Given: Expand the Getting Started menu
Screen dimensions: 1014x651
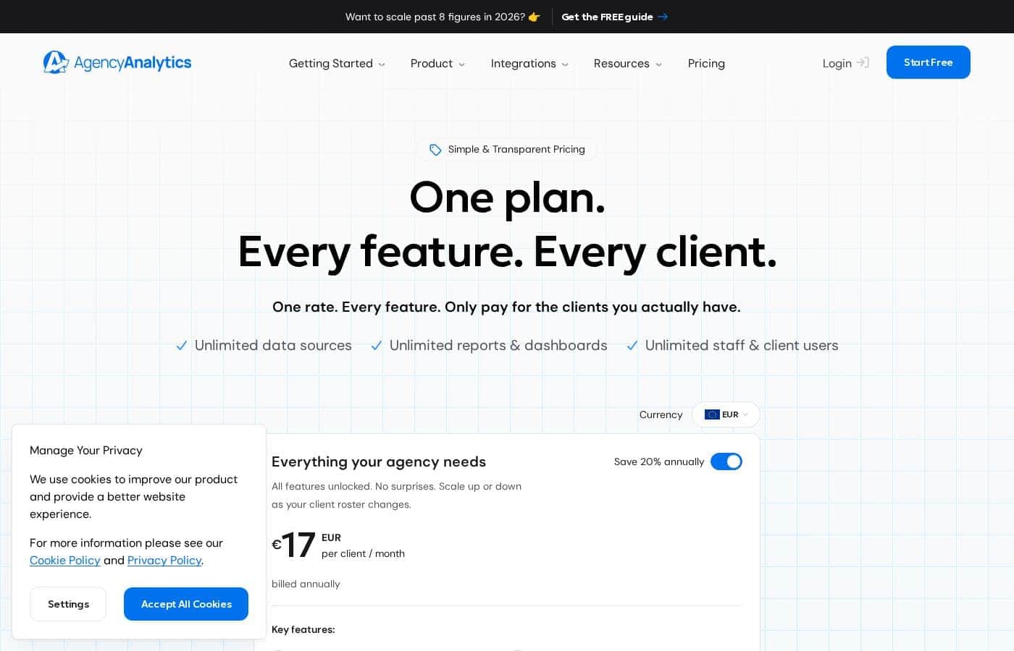Looking at the screenshot, I should (337, 64).
